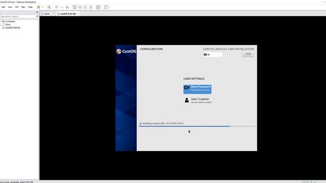Click the console view toolbar icon
326x183 pixels.
(98, 7)
